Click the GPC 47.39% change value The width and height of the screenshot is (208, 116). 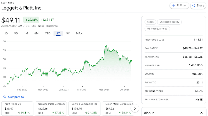click(x=58, y=113)
